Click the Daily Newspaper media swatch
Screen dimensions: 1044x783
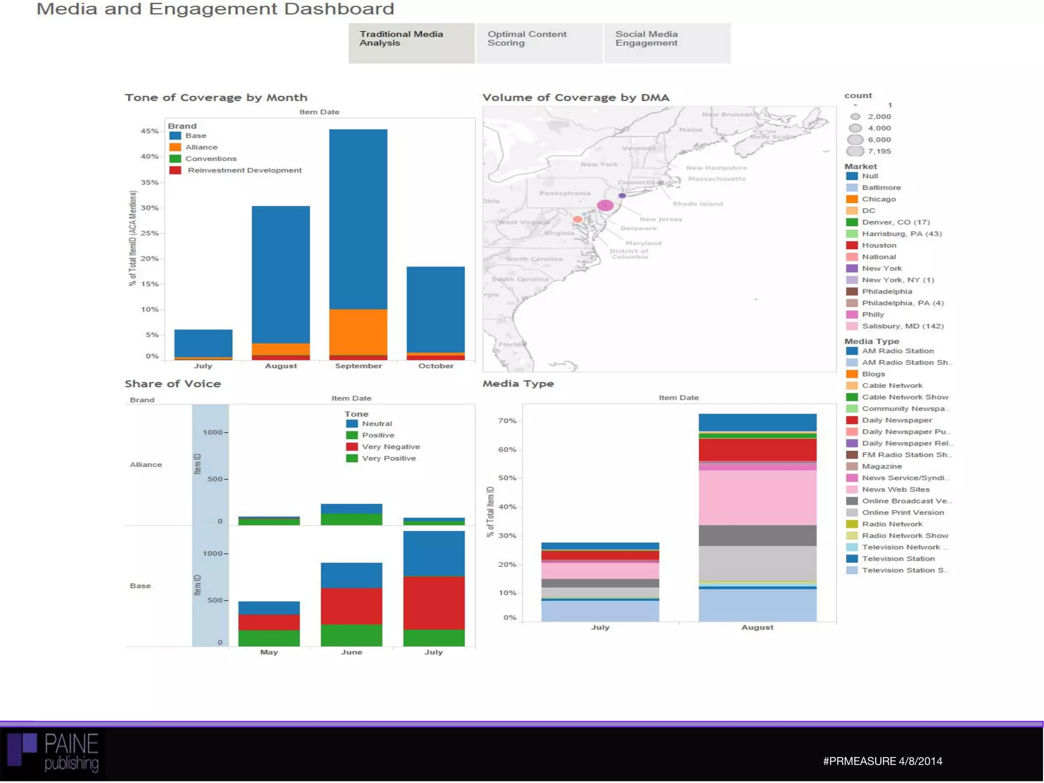click(852, 421)
